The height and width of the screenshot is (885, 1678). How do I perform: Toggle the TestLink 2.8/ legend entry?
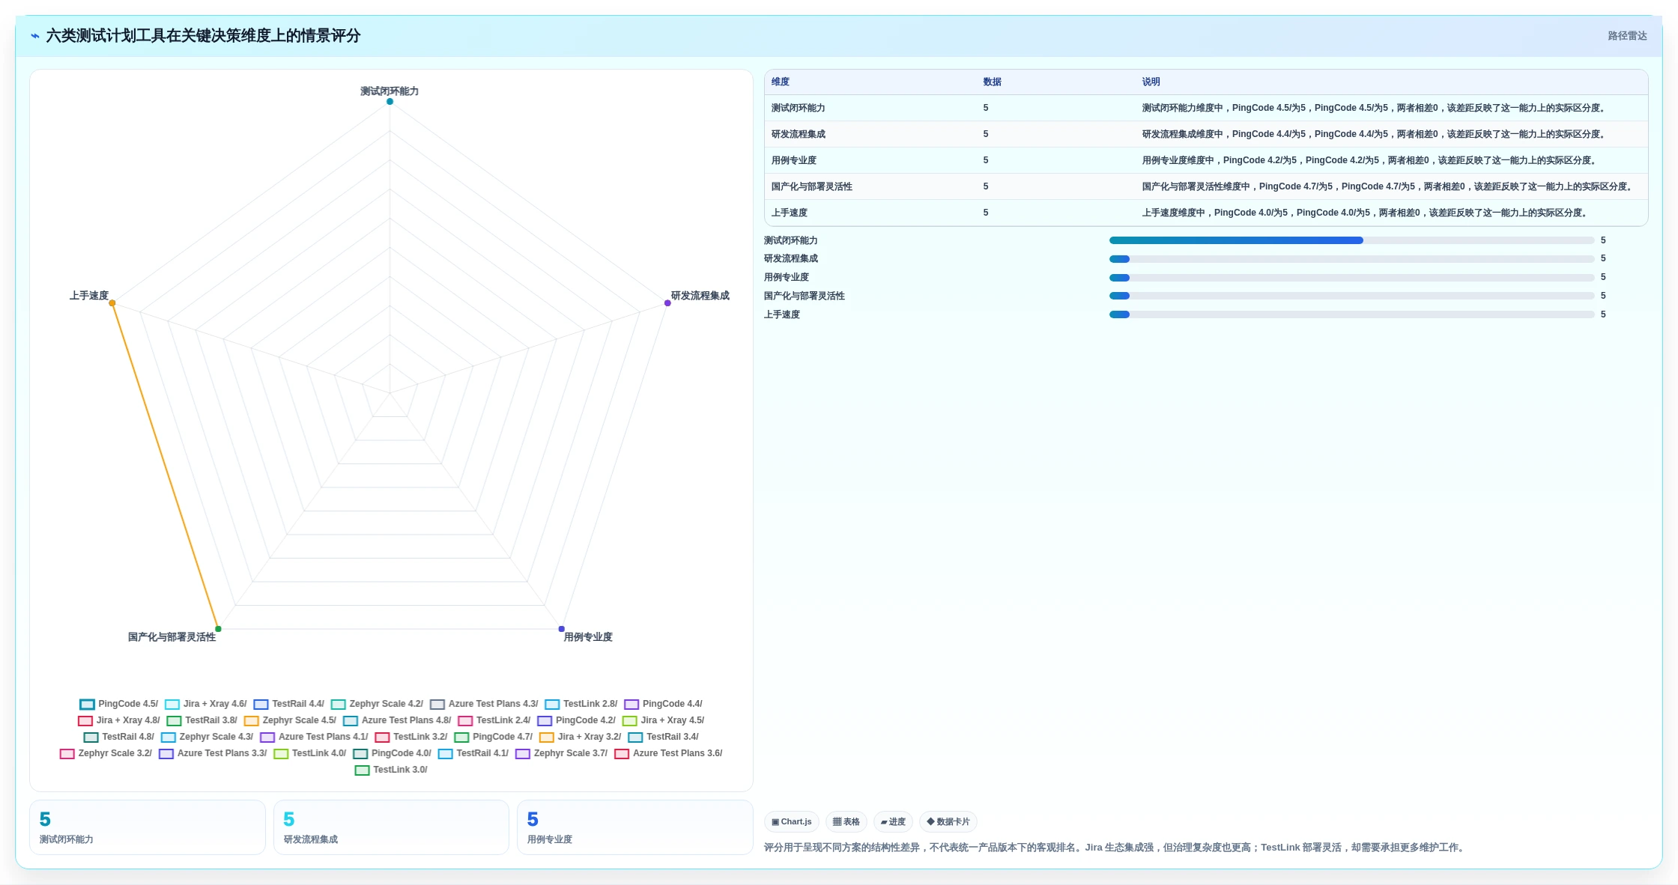pyautogui.click(x=581, y=704)
